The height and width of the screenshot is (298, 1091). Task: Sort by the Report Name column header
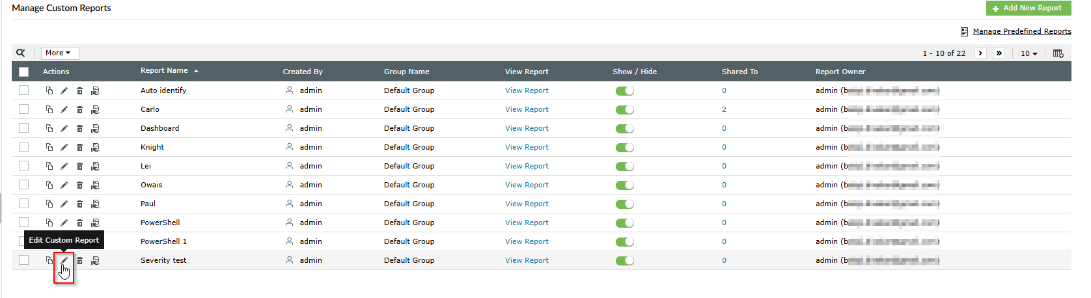point(164,70)
